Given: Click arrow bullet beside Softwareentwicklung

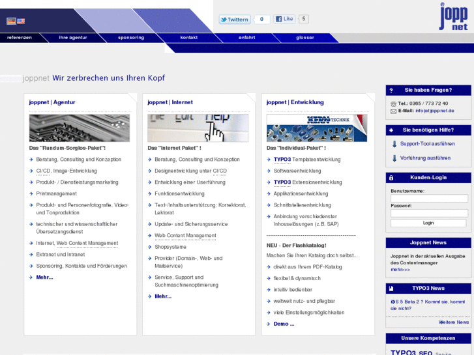Looking at the screenshot, I should pos(269,171).
